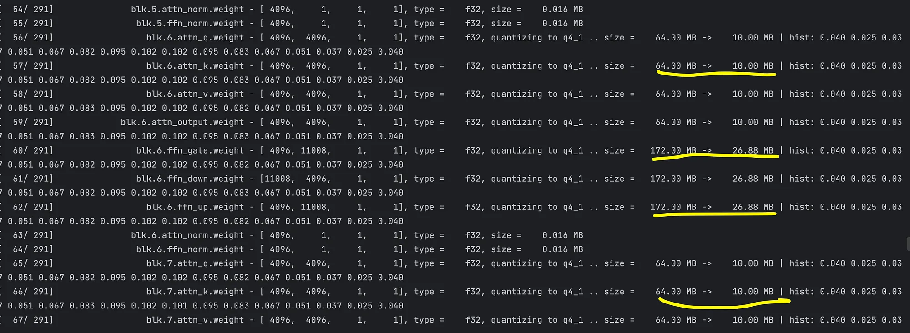Click the scrollbar handle on the right edge
The image size is (910, 333).
pos(908,244)
